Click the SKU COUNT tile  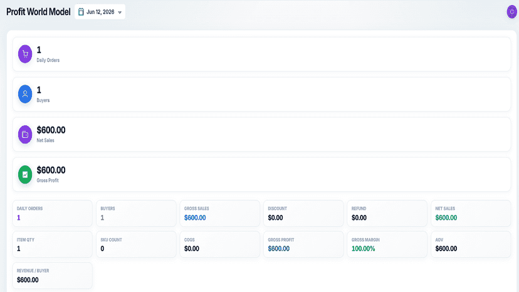coord(136,244)
